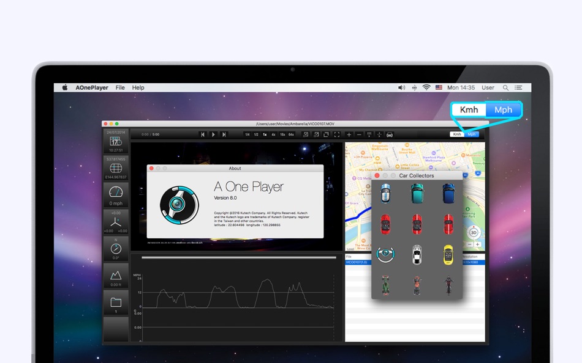
Task: Set playback speed to 1/2
Action: (x=256, y=134)
